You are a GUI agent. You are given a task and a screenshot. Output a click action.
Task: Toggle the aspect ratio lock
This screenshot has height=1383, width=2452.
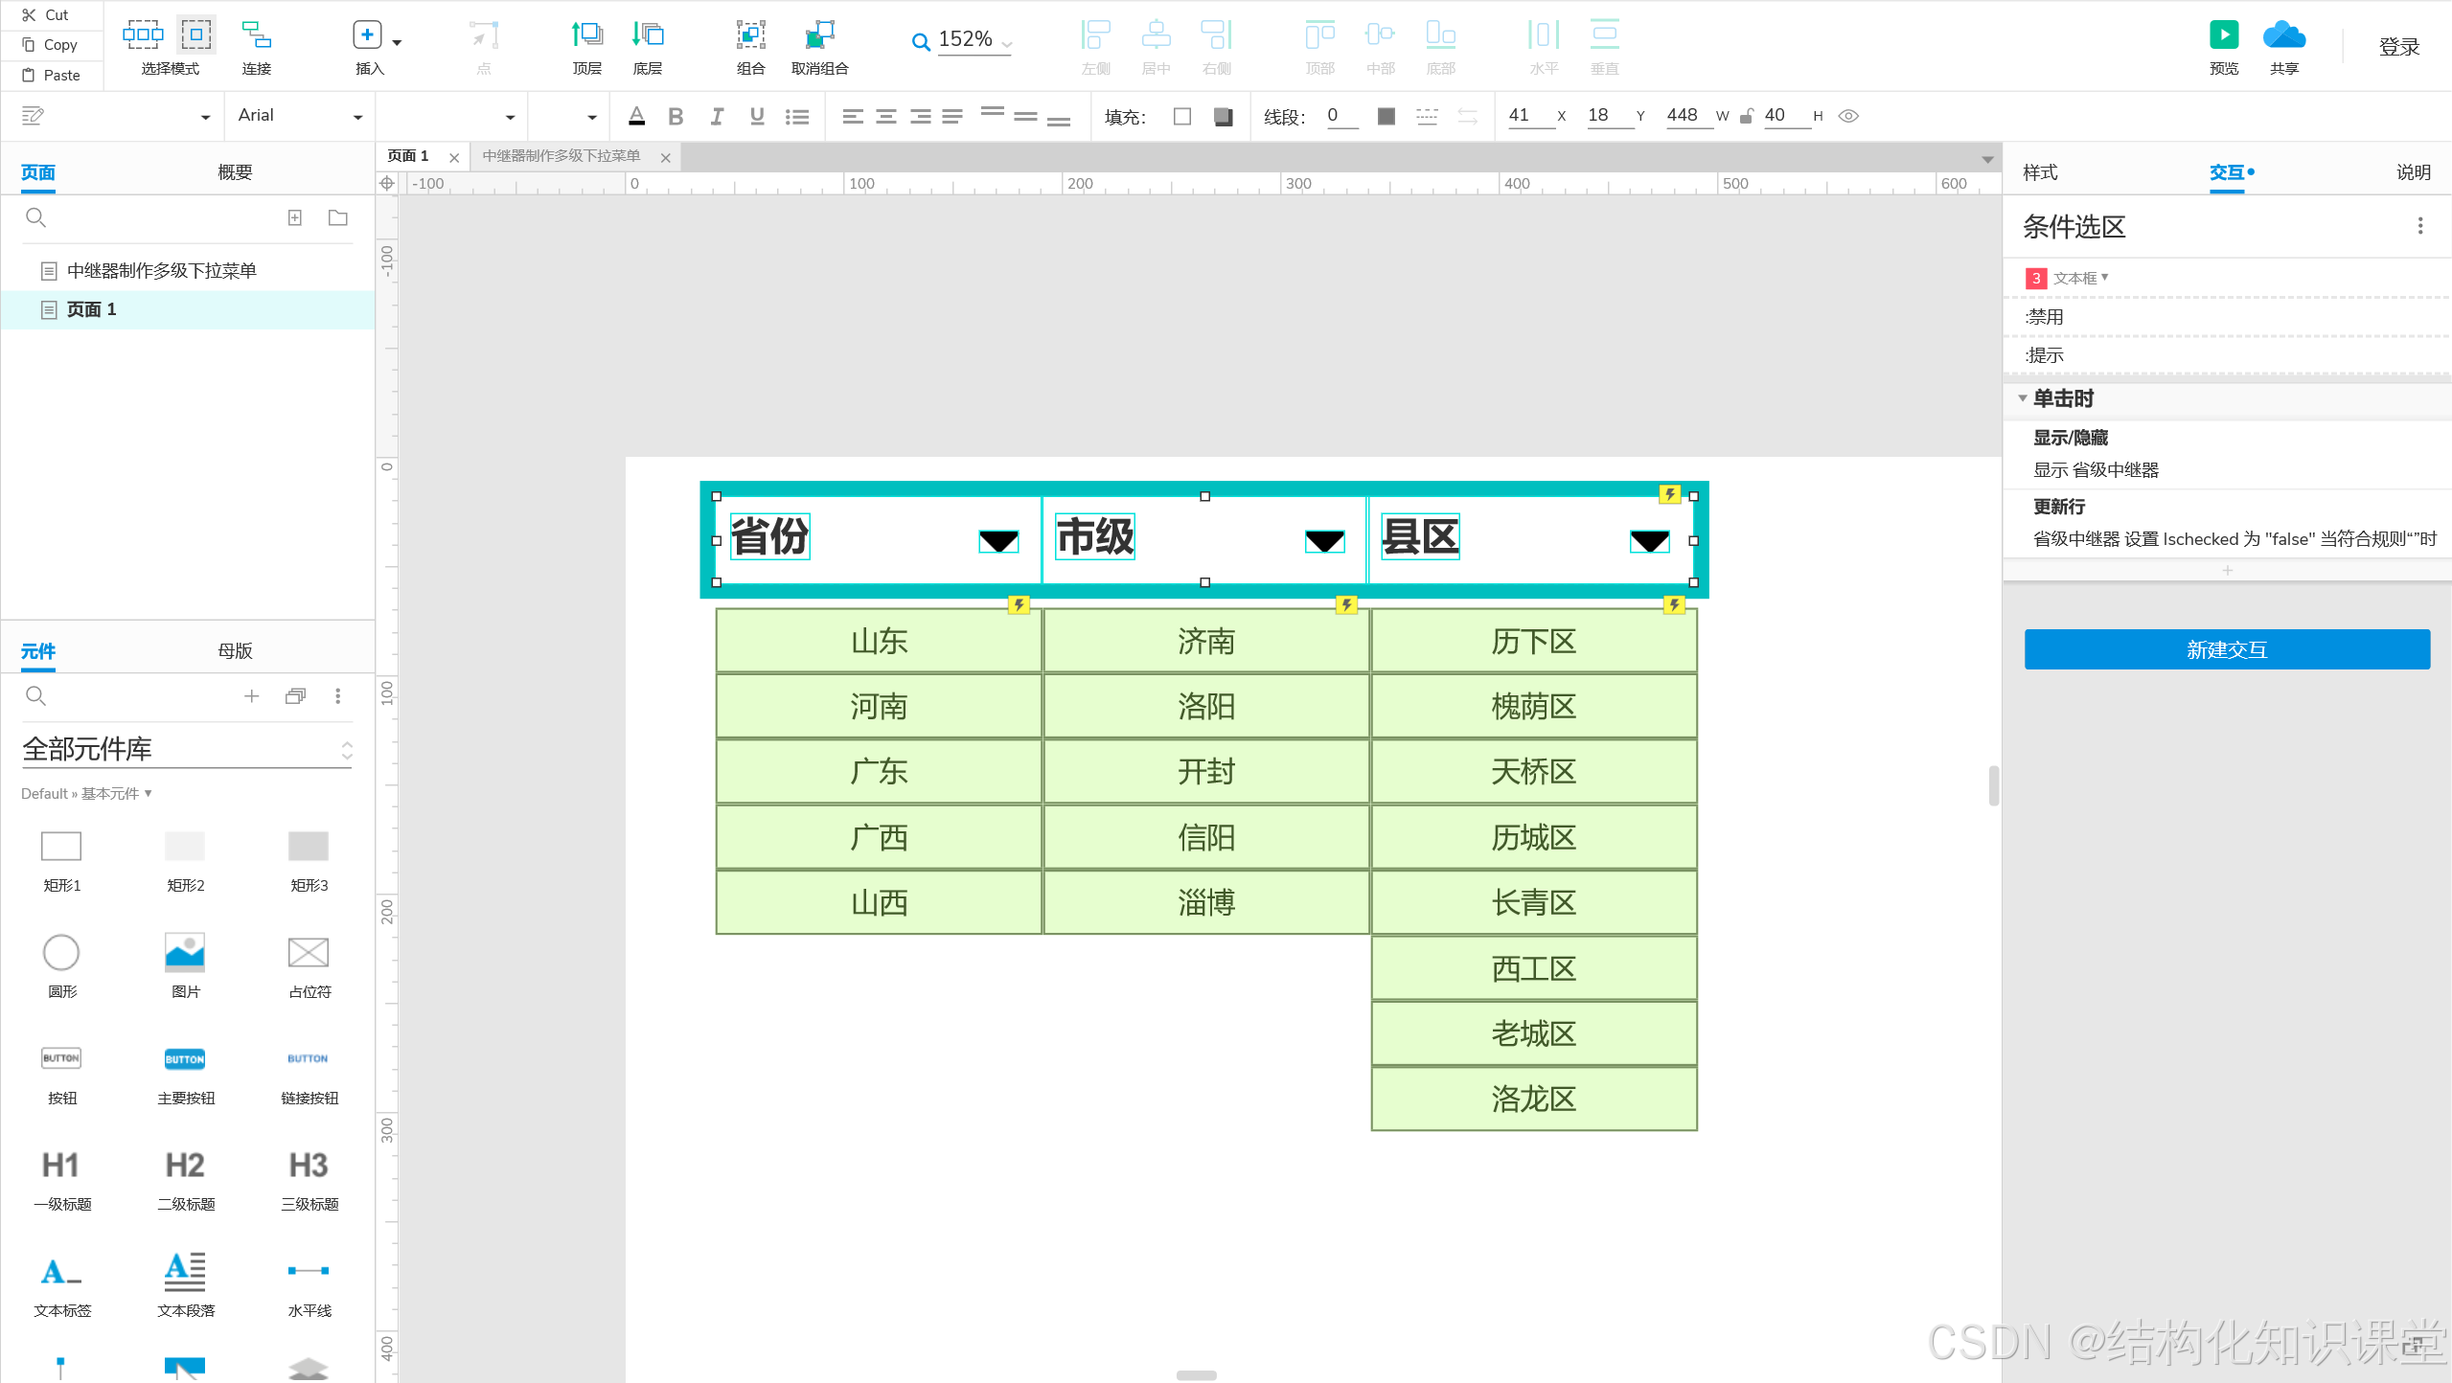pyautogui.click(x=1746, y=116)
